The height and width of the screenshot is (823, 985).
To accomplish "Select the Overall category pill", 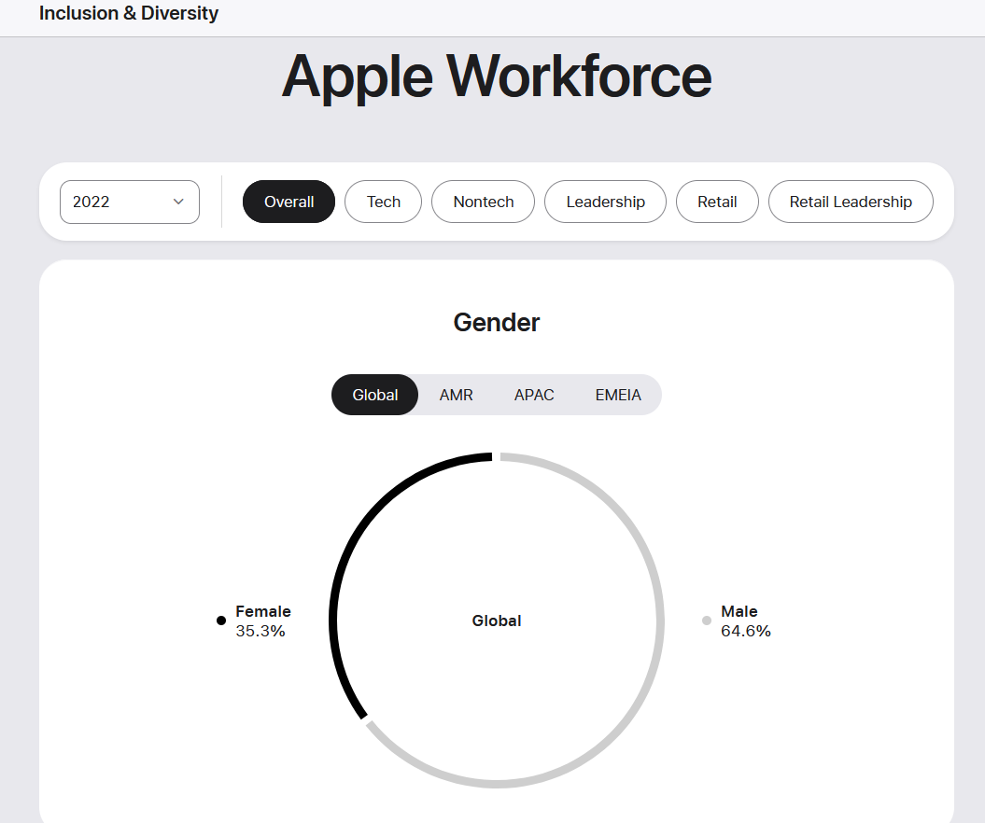I will click(289, 202).
